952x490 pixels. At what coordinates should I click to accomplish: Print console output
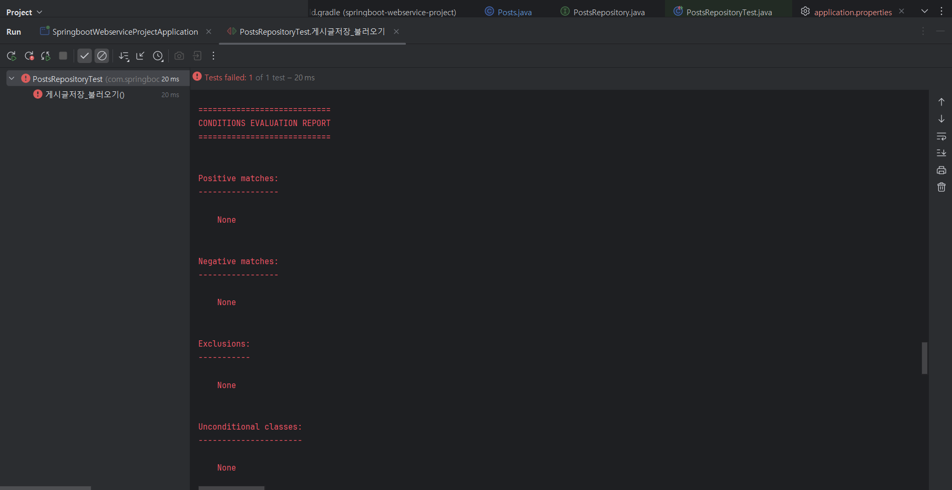point(941,170)
